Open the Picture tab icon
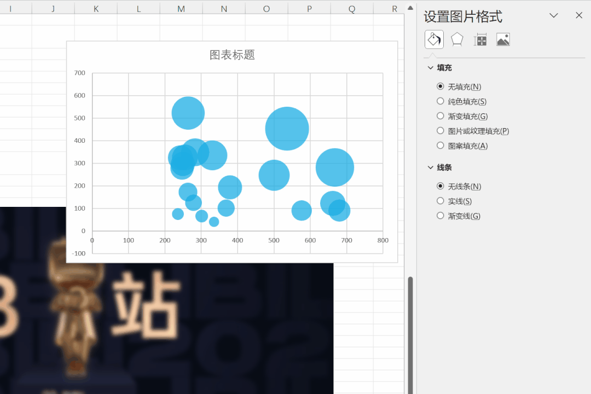The width and height of the screenshot is (591, 394). [503, 39]
